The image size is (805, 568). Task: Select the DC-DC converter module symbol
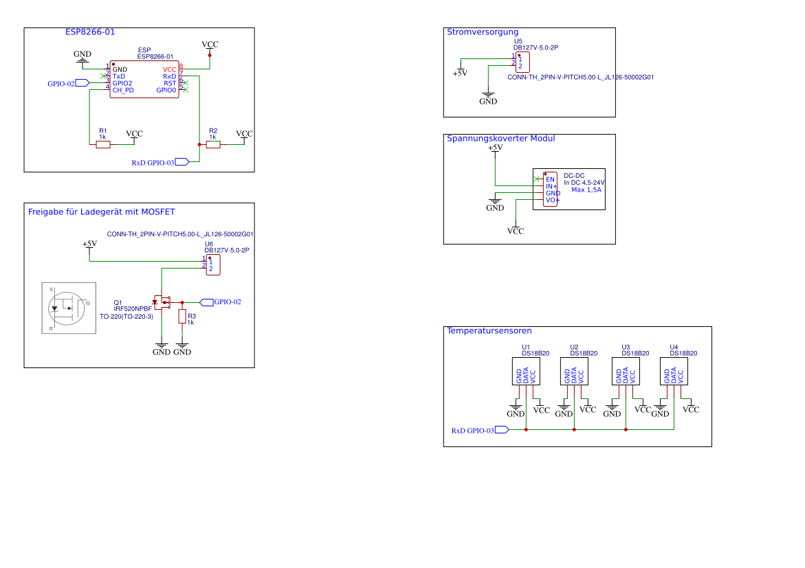pos(551,189)
